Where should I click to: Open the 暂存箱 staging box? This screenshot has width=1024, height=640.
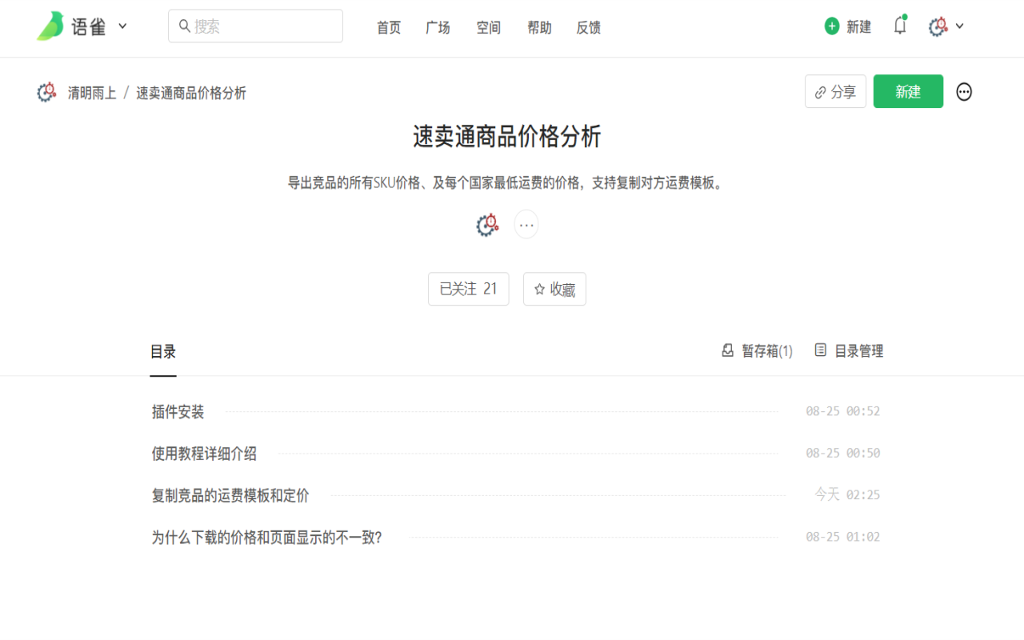click(756, 350)
